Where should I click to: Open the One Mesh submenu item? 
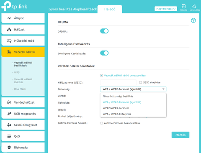coord(20,89)
